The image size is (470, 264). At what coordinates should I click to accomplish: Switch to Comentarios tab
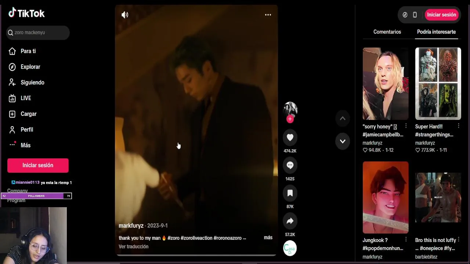pos(387,32)
